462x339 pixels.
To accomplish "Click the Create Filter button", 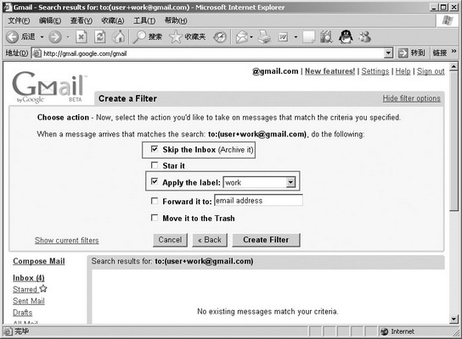I will click(266, 240).
